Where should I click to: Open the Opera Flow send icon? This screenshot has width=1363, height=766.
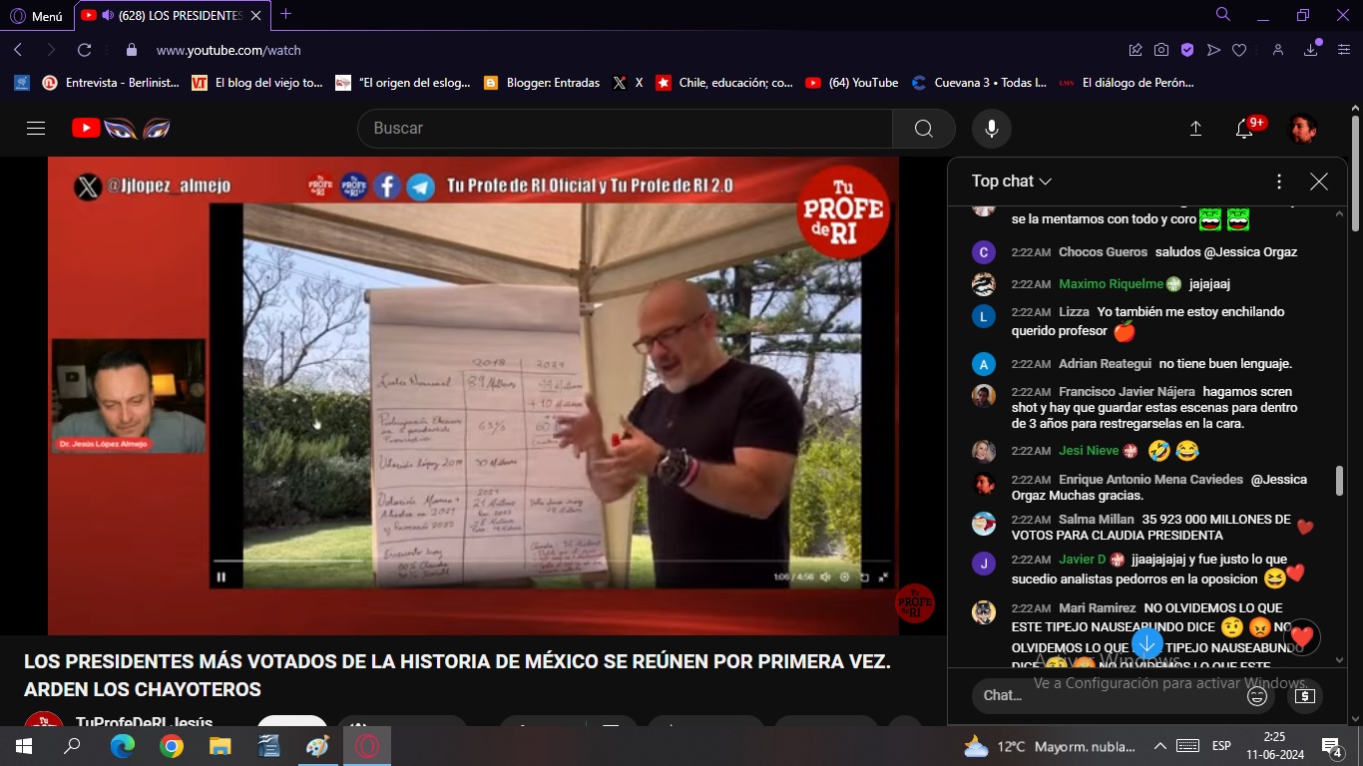tap(1213, 50)
